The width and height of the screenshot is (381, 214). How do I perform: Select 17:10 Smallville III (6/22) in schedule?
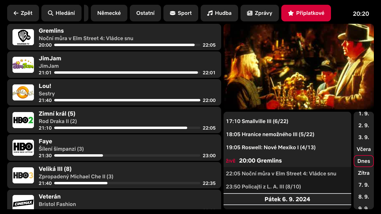pos(287,121)
